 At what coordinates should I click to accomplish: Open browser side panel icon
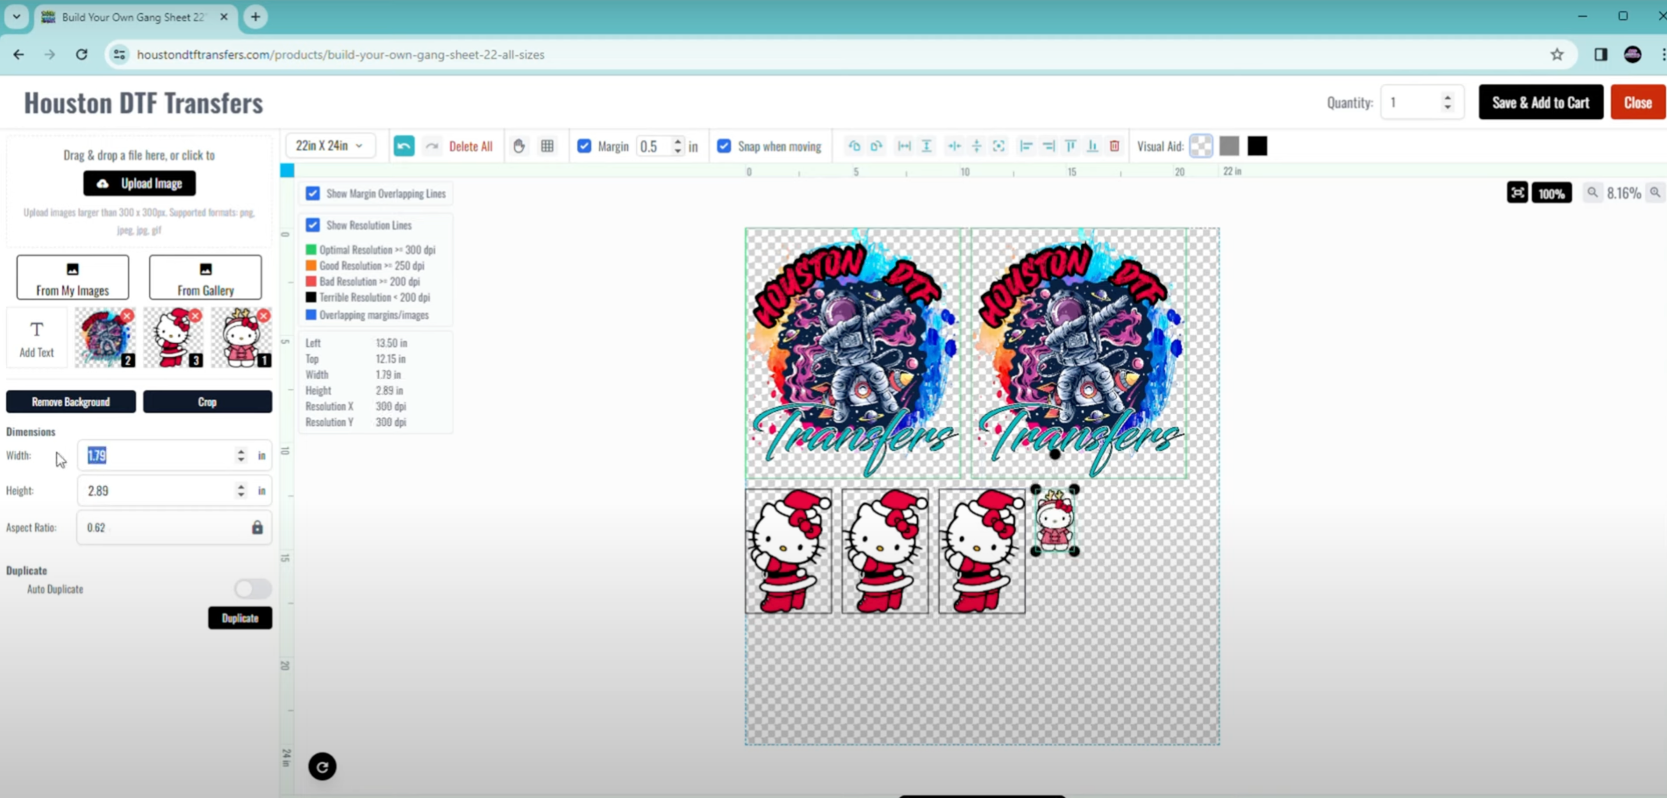coord(1601,54)
